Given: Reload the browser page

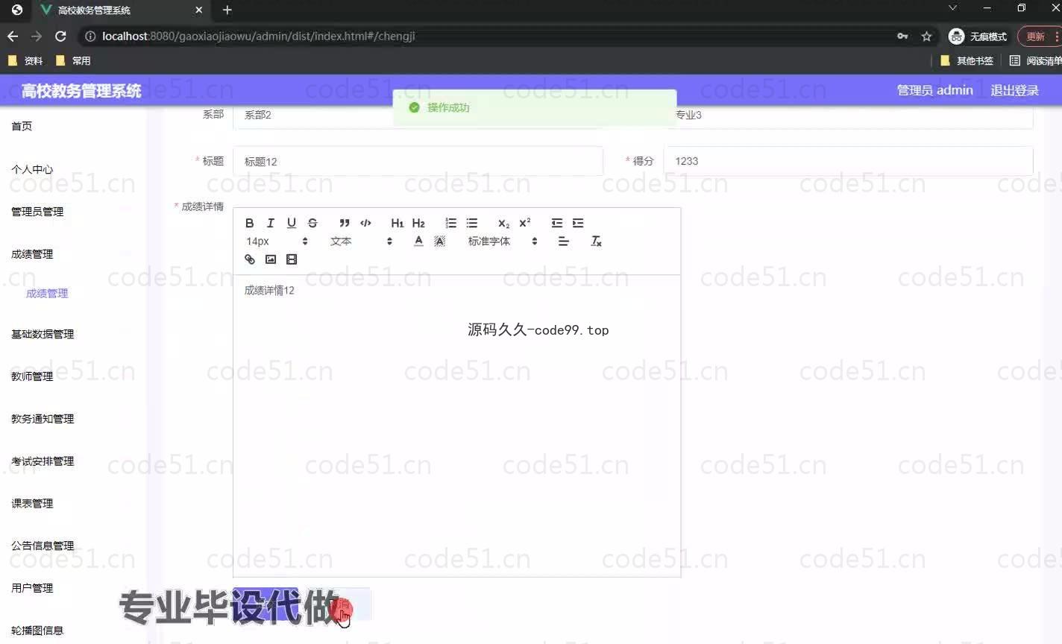Looking at the screenshot, I should (x=60, y=36).
